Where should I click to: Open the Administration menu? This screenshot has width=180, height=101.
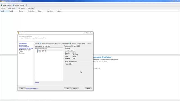point(15,3)
